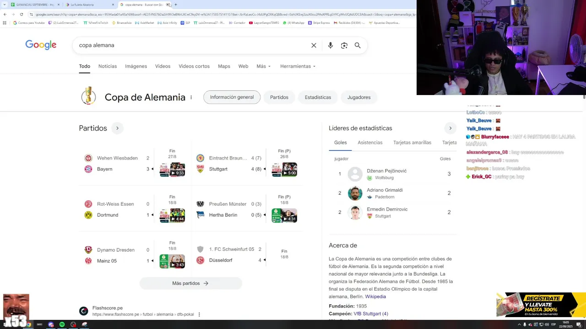Select the Información general chip
The width and height of the screenshot is (586, 329).
click(232, 97)
